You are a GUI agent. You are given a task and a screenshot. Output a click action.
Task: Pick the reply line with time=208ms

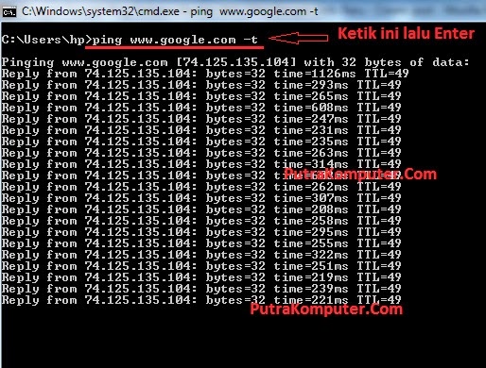tap(201, 209)
